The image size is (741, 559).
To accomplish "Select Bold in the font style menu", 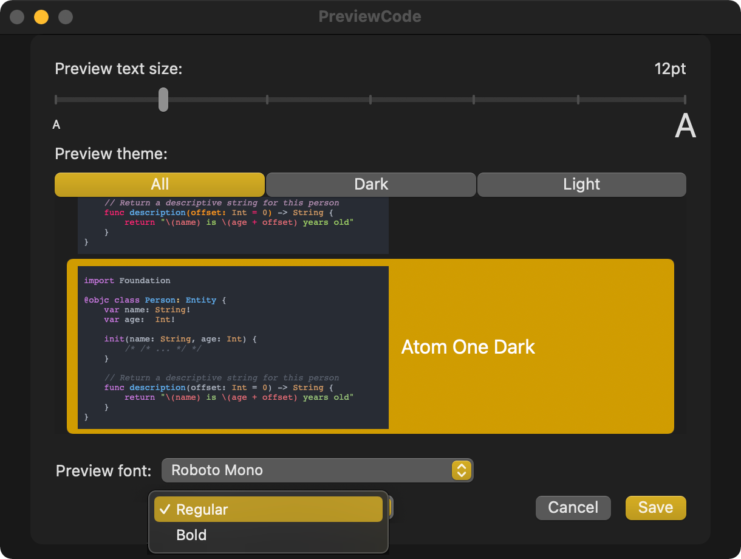I will click(191, 535).
